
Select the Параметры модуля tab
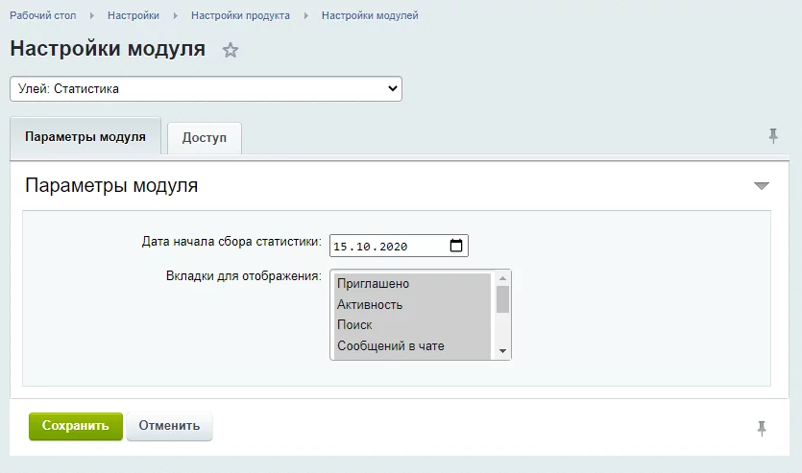click(85, 137)
